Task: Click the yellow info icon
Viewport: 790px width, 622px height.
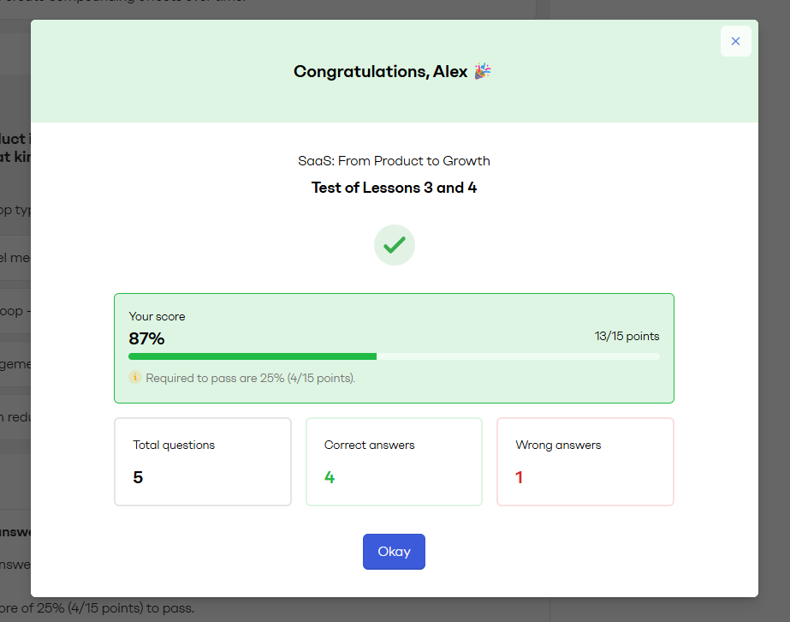Action: tap(134, 377)
